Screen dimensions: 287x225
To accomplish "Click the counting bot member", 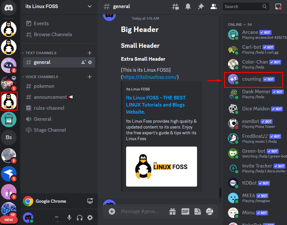I will 253,79.
